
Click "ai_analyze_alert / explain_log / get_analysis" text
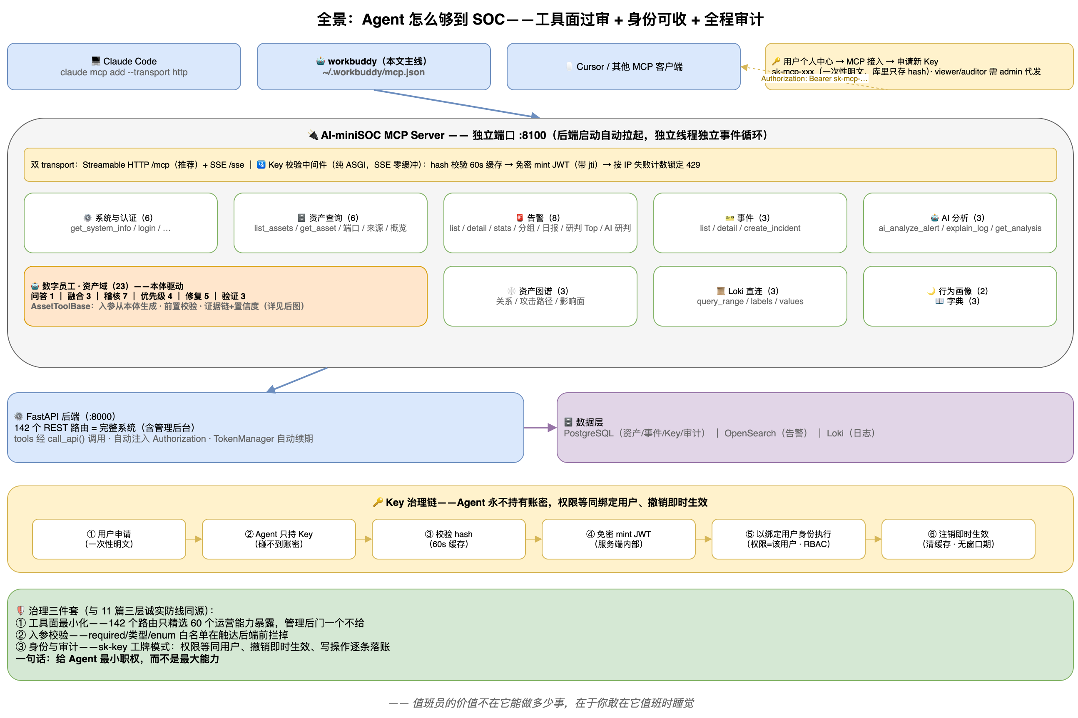tap(960, 228)
